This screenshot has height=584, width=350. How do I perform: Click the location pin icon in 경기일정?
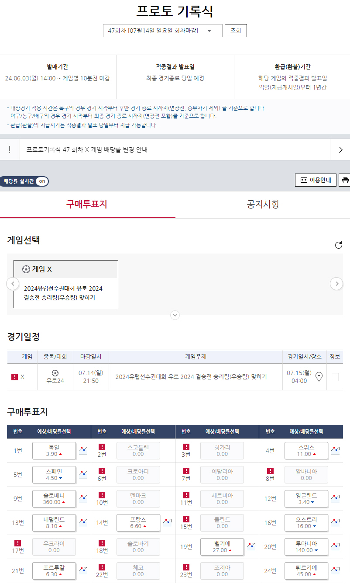point(319,376)
